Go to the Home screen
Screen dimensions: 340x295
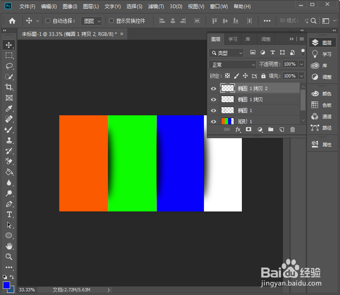[12, 21]
